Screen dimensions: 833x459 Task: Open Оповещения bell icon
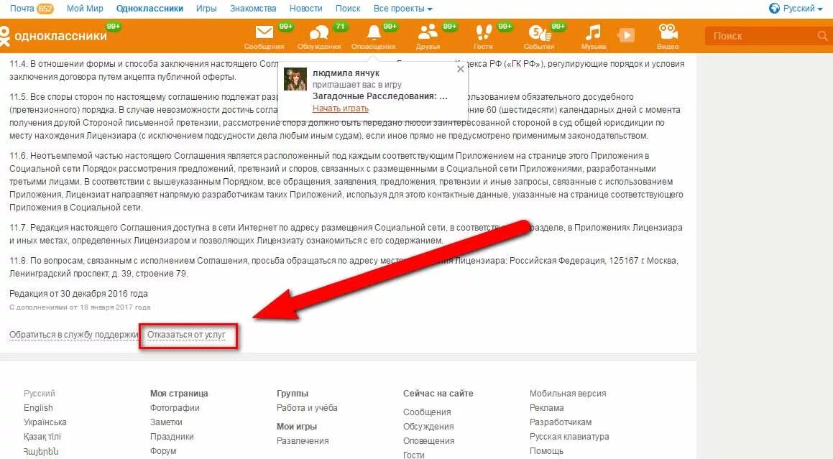tap(374, 32)
